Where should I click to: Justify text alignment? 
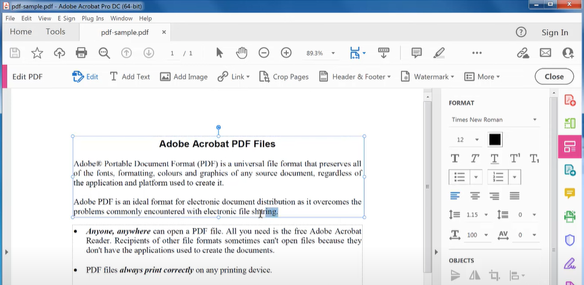514,195
